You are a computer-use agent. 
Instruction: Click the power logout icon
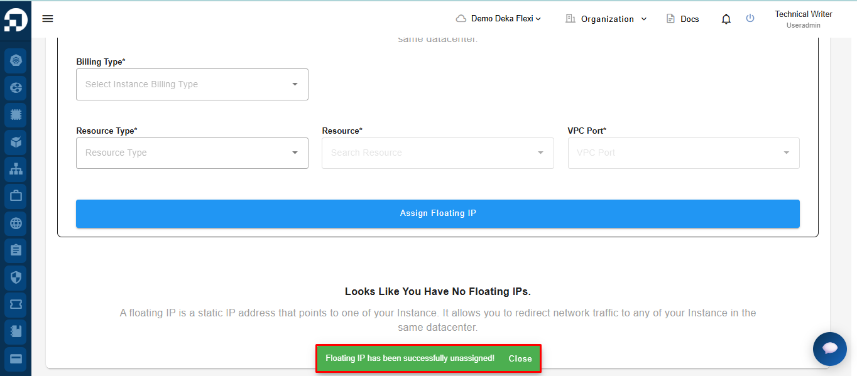(750, 19)
